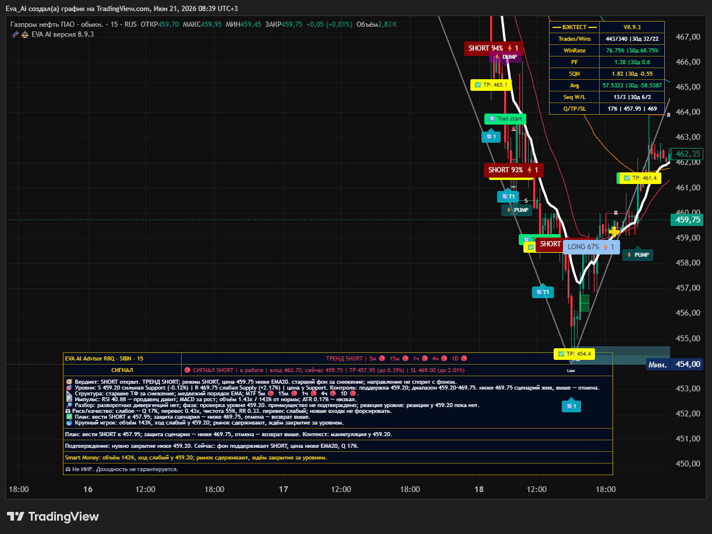Click the 467,00 price axis label
The width and height of the screenshot is (712, 534).
click(x=688, y=37)
